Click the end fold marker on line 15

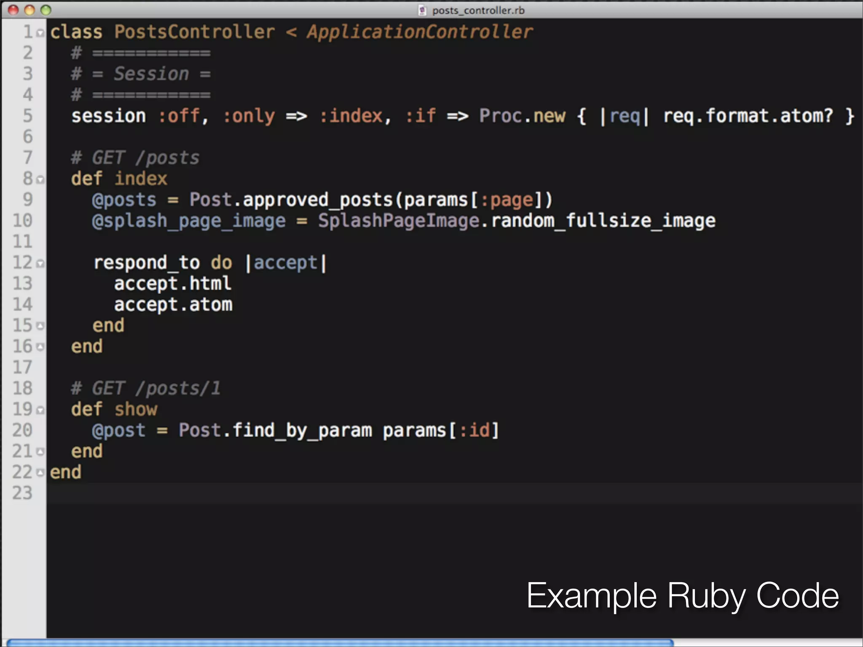coord(40,326)
